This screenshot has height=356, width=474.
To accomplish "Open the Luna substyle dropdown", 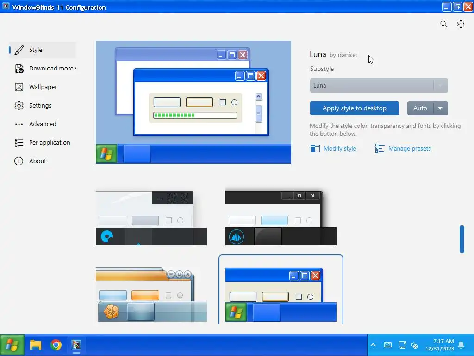I will (379, 86).
